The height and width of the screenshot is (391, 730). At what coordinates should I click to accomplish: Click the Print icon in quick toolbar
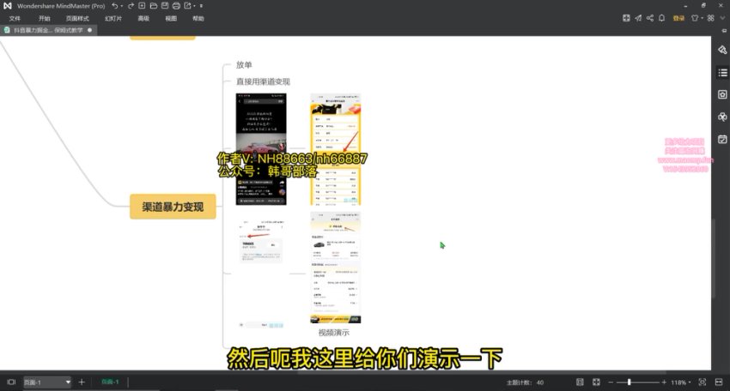(x=176, y=6)
